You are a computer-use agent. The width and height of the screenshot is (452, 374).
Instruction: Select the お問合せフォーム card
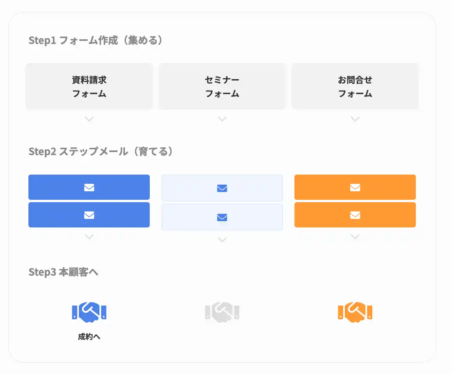(355, 87)
